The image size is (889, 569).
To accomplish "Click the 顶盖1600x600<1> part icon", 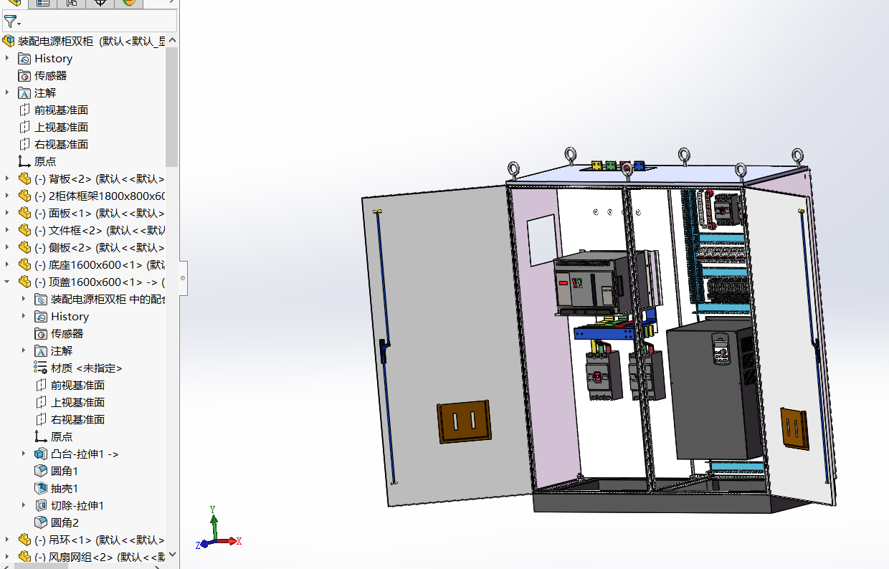I will pos(25,282).
